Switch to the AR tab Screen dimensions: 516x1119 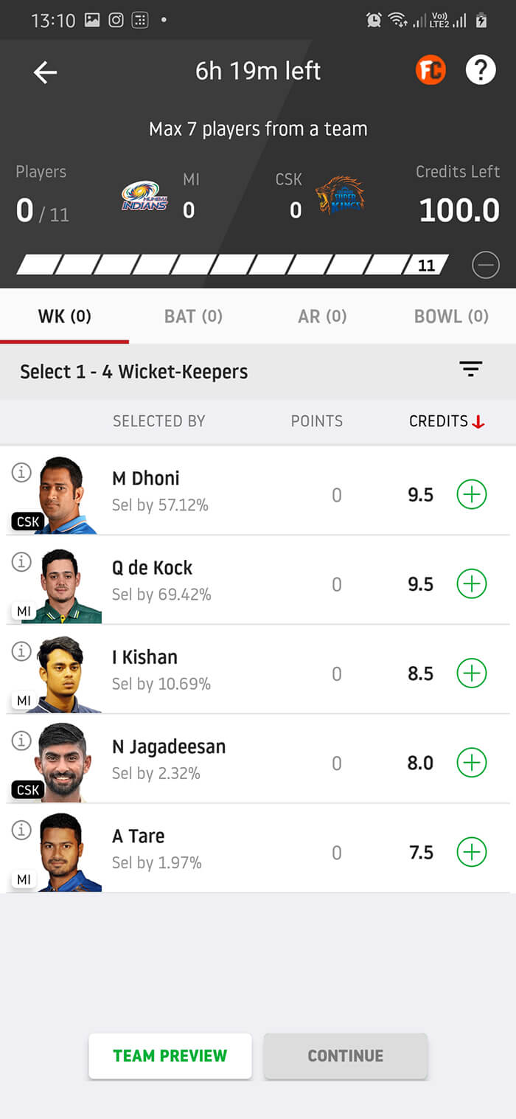[322, 316]
